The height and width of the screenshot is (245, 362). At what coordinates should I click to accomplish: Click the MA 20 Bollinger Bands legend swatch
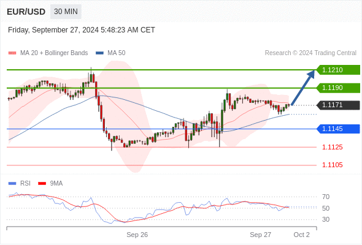pos(12,53)
